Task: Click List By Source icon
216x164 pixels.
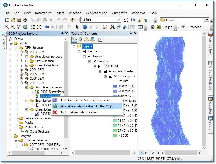Action: coord(80,40)
